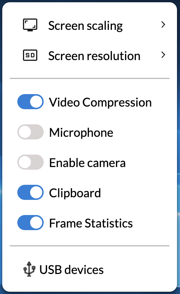The image size is (180, 294).
Task: Turn on the Enable camera switch
Action: point(31,162)
